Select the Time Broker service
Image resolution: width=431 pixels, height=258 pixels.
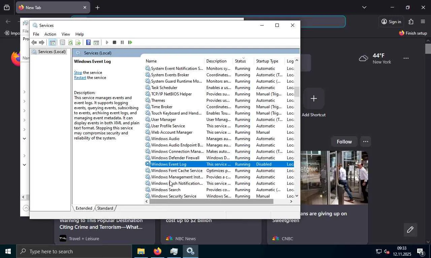(x=219, y=107)
